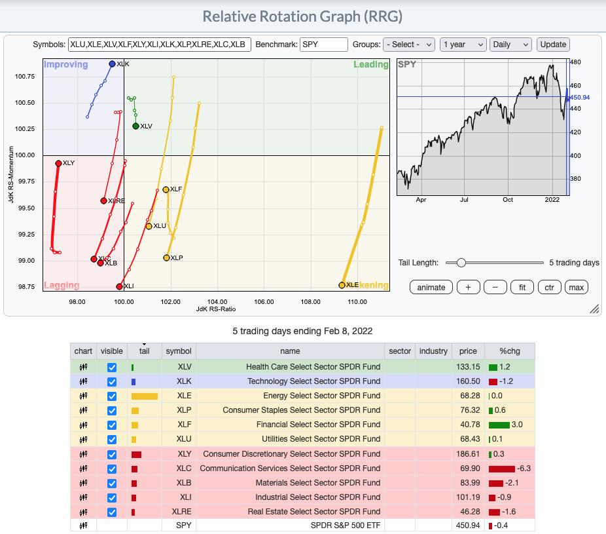Open chart icon for XLRE row

83,512
